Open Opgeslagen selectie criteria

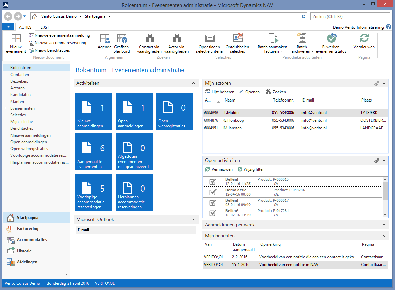[x=210, y=43]
